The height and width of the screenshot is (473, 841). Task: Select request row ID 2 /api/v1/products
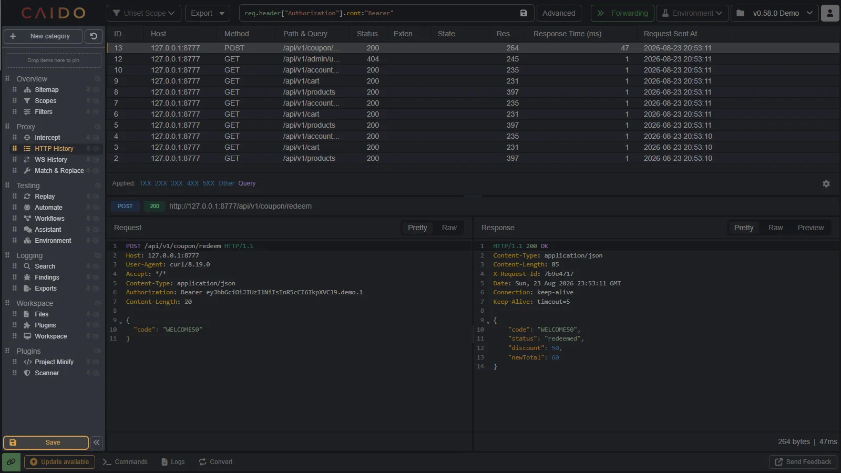click(473, 158)
